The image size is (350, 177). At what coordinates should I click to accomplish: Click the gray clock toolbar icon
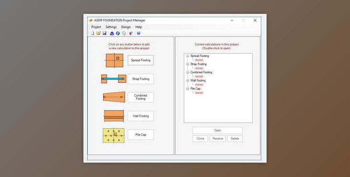(124, 33)
